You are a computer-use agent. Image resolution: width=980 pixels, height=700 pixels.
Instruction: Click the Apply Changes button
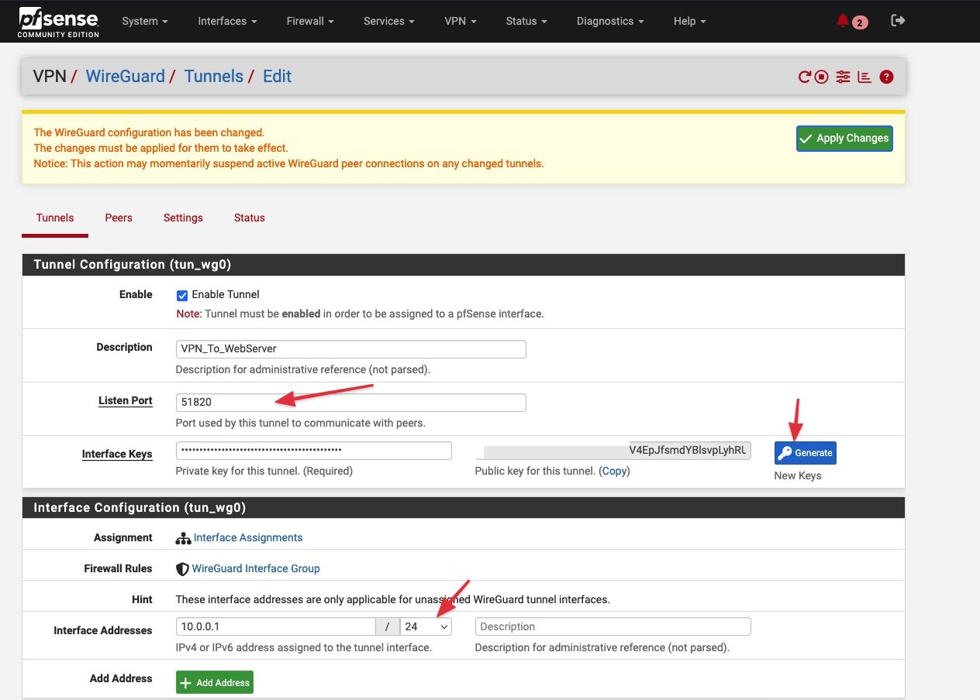(844, 139)
